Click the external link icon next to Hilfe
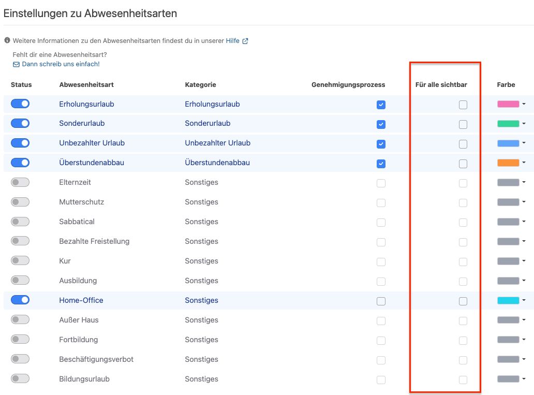The height and width of the screenshot is (395, 534). tap(245, 40)
